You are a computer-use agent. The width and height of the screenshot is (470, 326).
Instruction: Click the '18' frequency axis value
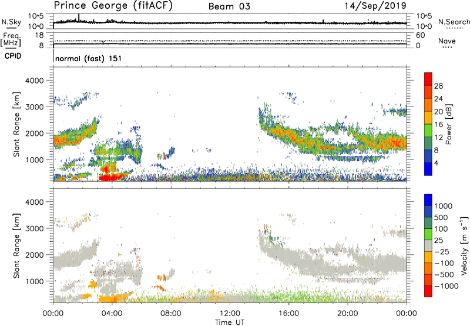(39, 35)
